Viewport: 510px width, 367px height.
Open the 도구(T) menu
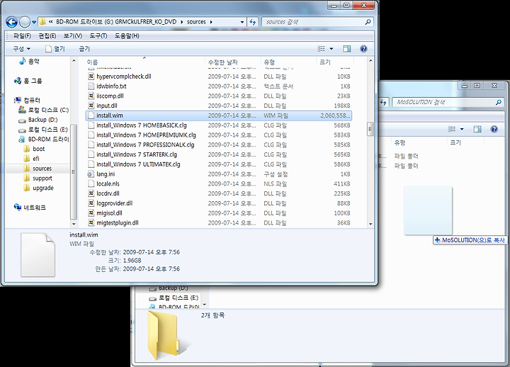[x=98, y=36]
